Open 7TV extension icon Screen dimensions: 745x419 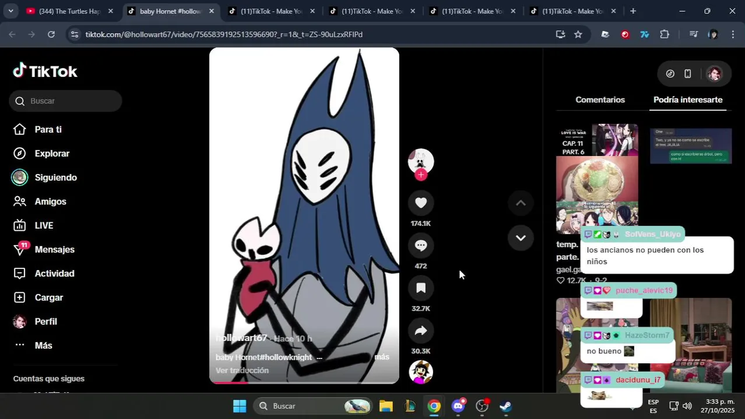click(645, 34)
